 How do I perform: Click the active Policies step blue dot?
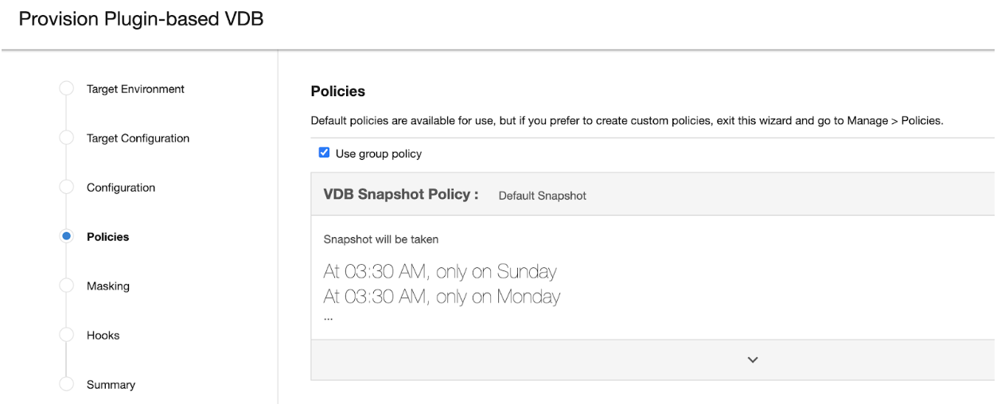coord(67,237)
